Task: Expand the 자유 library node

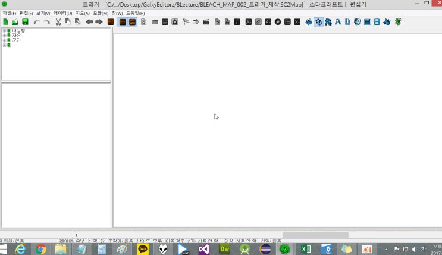Action: (4, 35)
